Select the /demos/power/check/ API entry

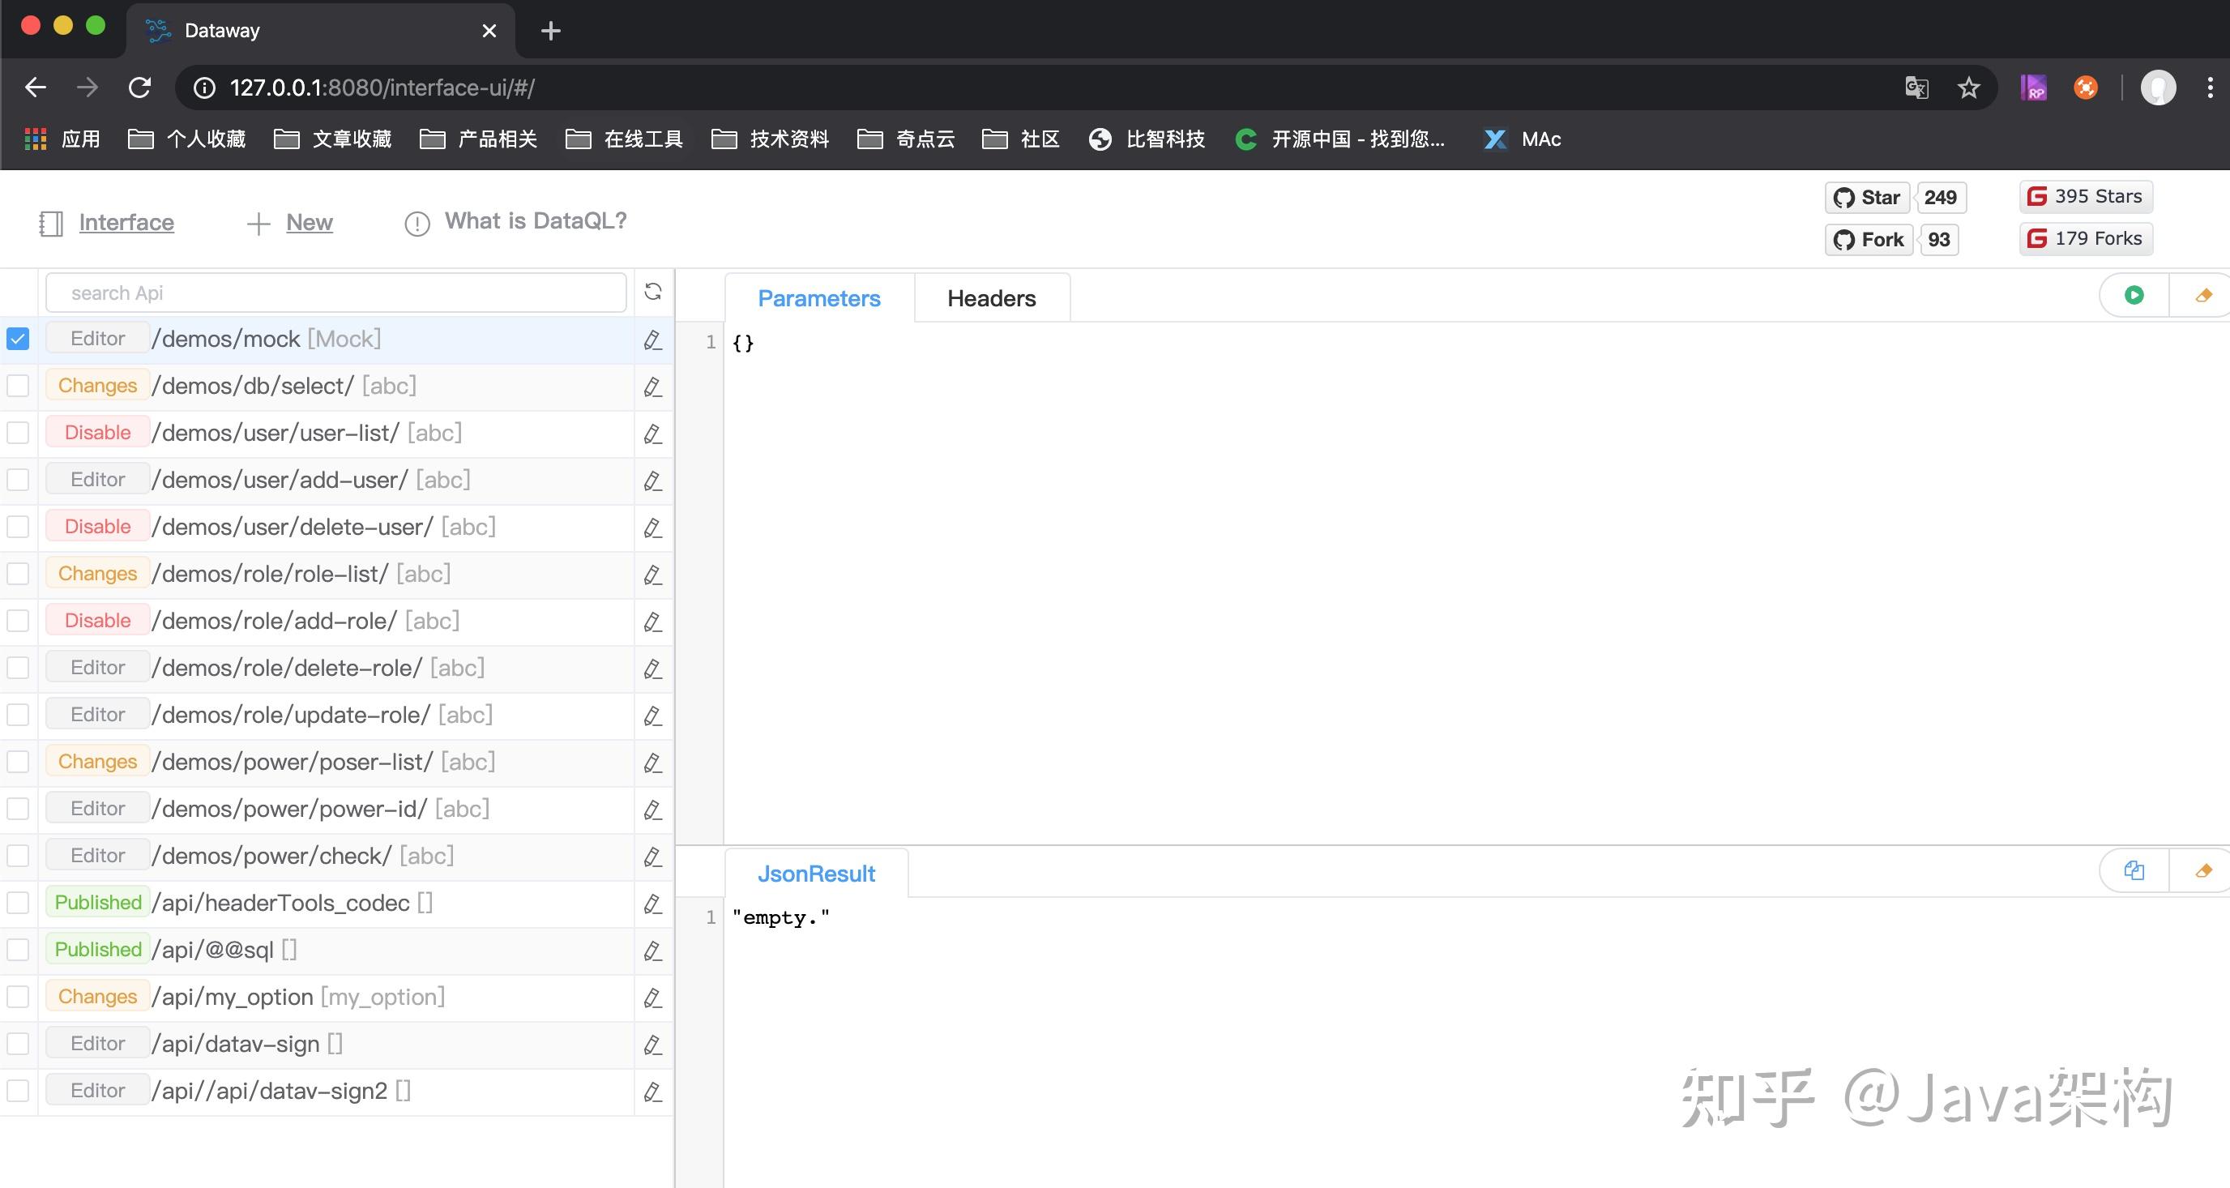pos(273,856)
